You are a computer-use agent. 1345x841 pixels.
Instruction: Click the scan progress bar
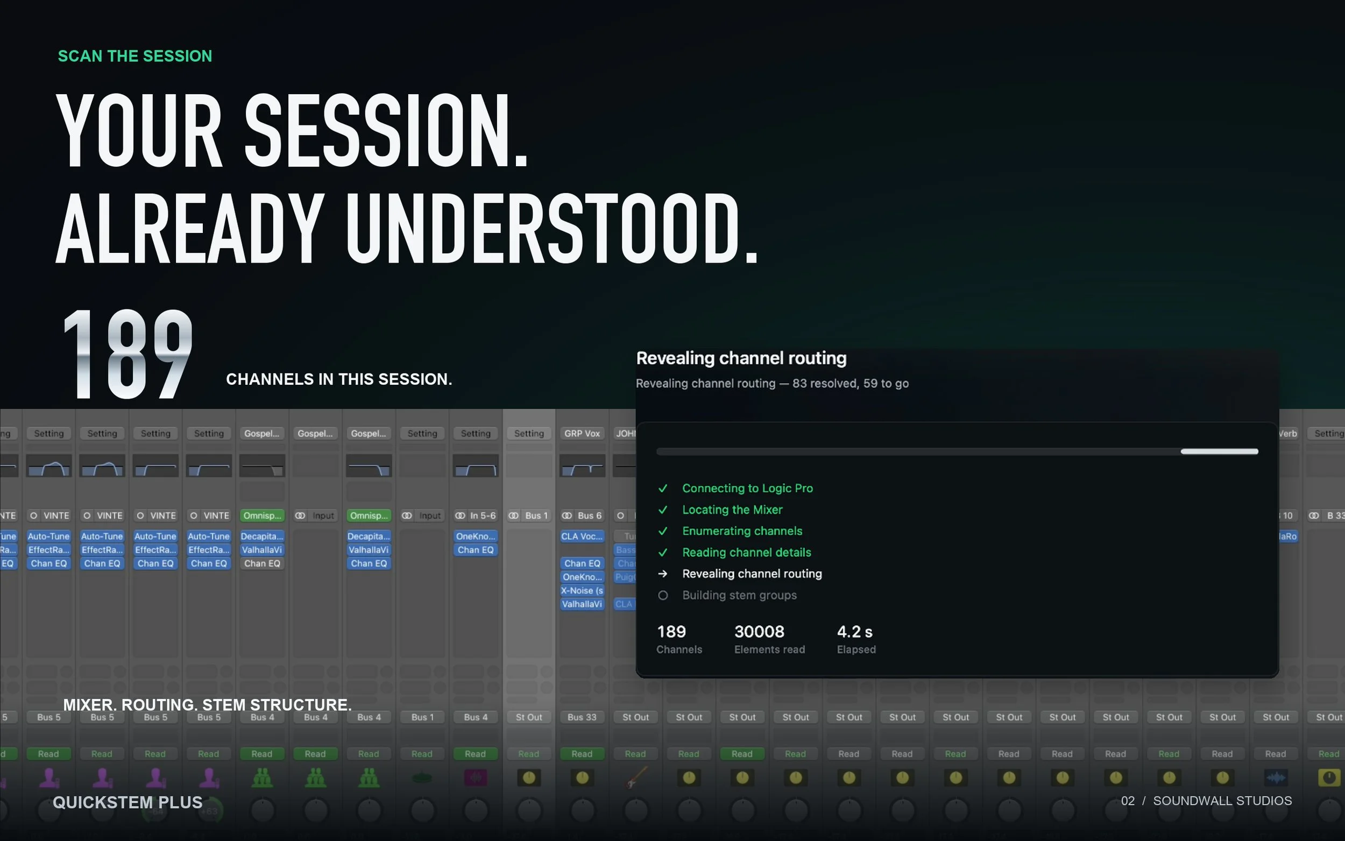957,451
